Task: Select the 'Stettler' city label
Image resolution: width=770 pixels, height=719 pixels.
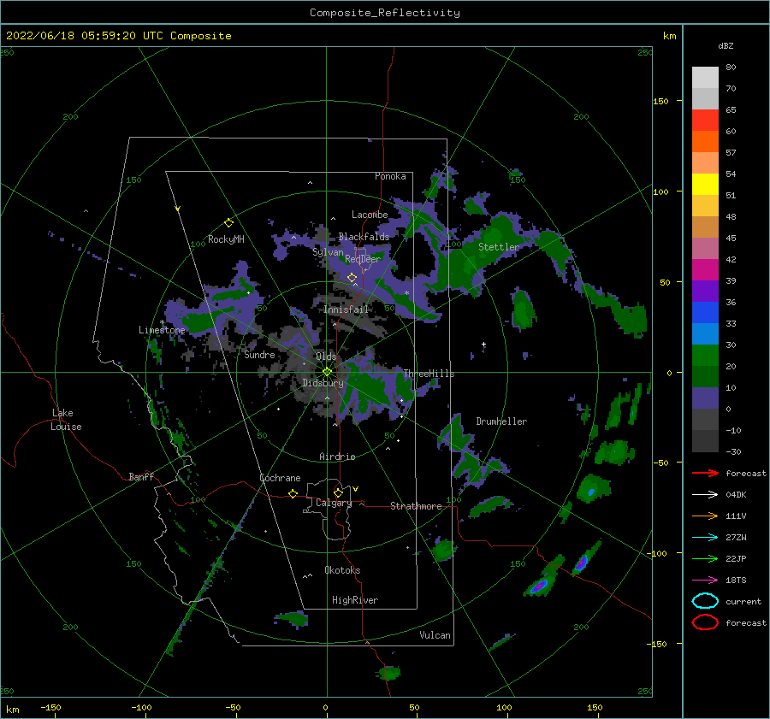Action: point(499,247)
